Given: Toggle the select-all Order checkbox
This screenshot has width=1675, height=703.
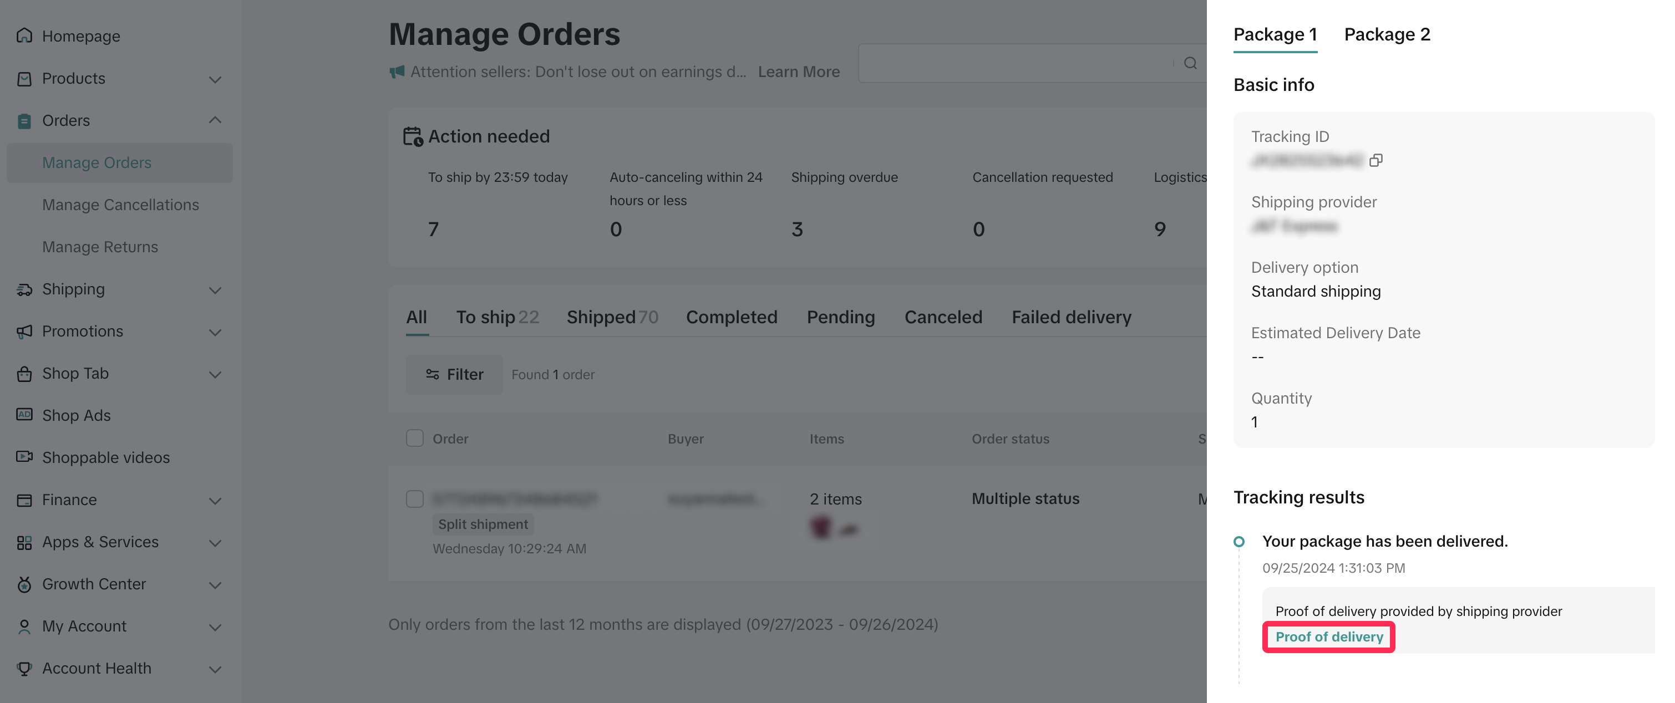Looking at the screenshot, I should click(415, 439).
